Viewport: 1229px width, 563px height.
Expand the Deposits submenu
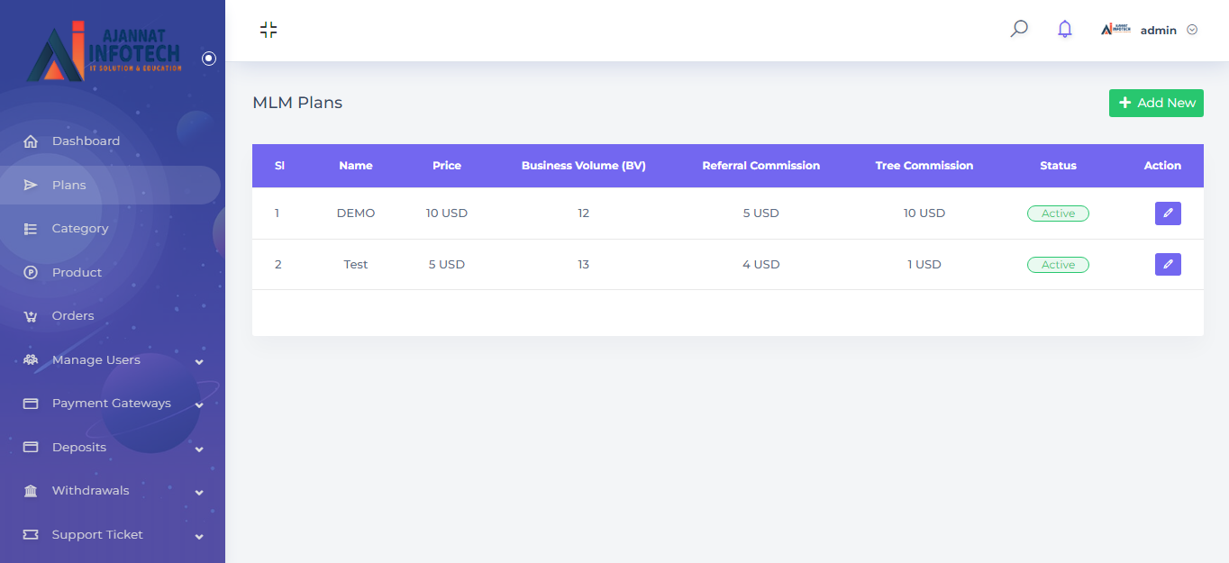199,449
